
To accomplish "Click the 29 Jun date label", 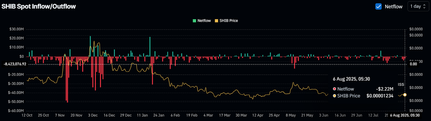I will [x=356, y=115].
